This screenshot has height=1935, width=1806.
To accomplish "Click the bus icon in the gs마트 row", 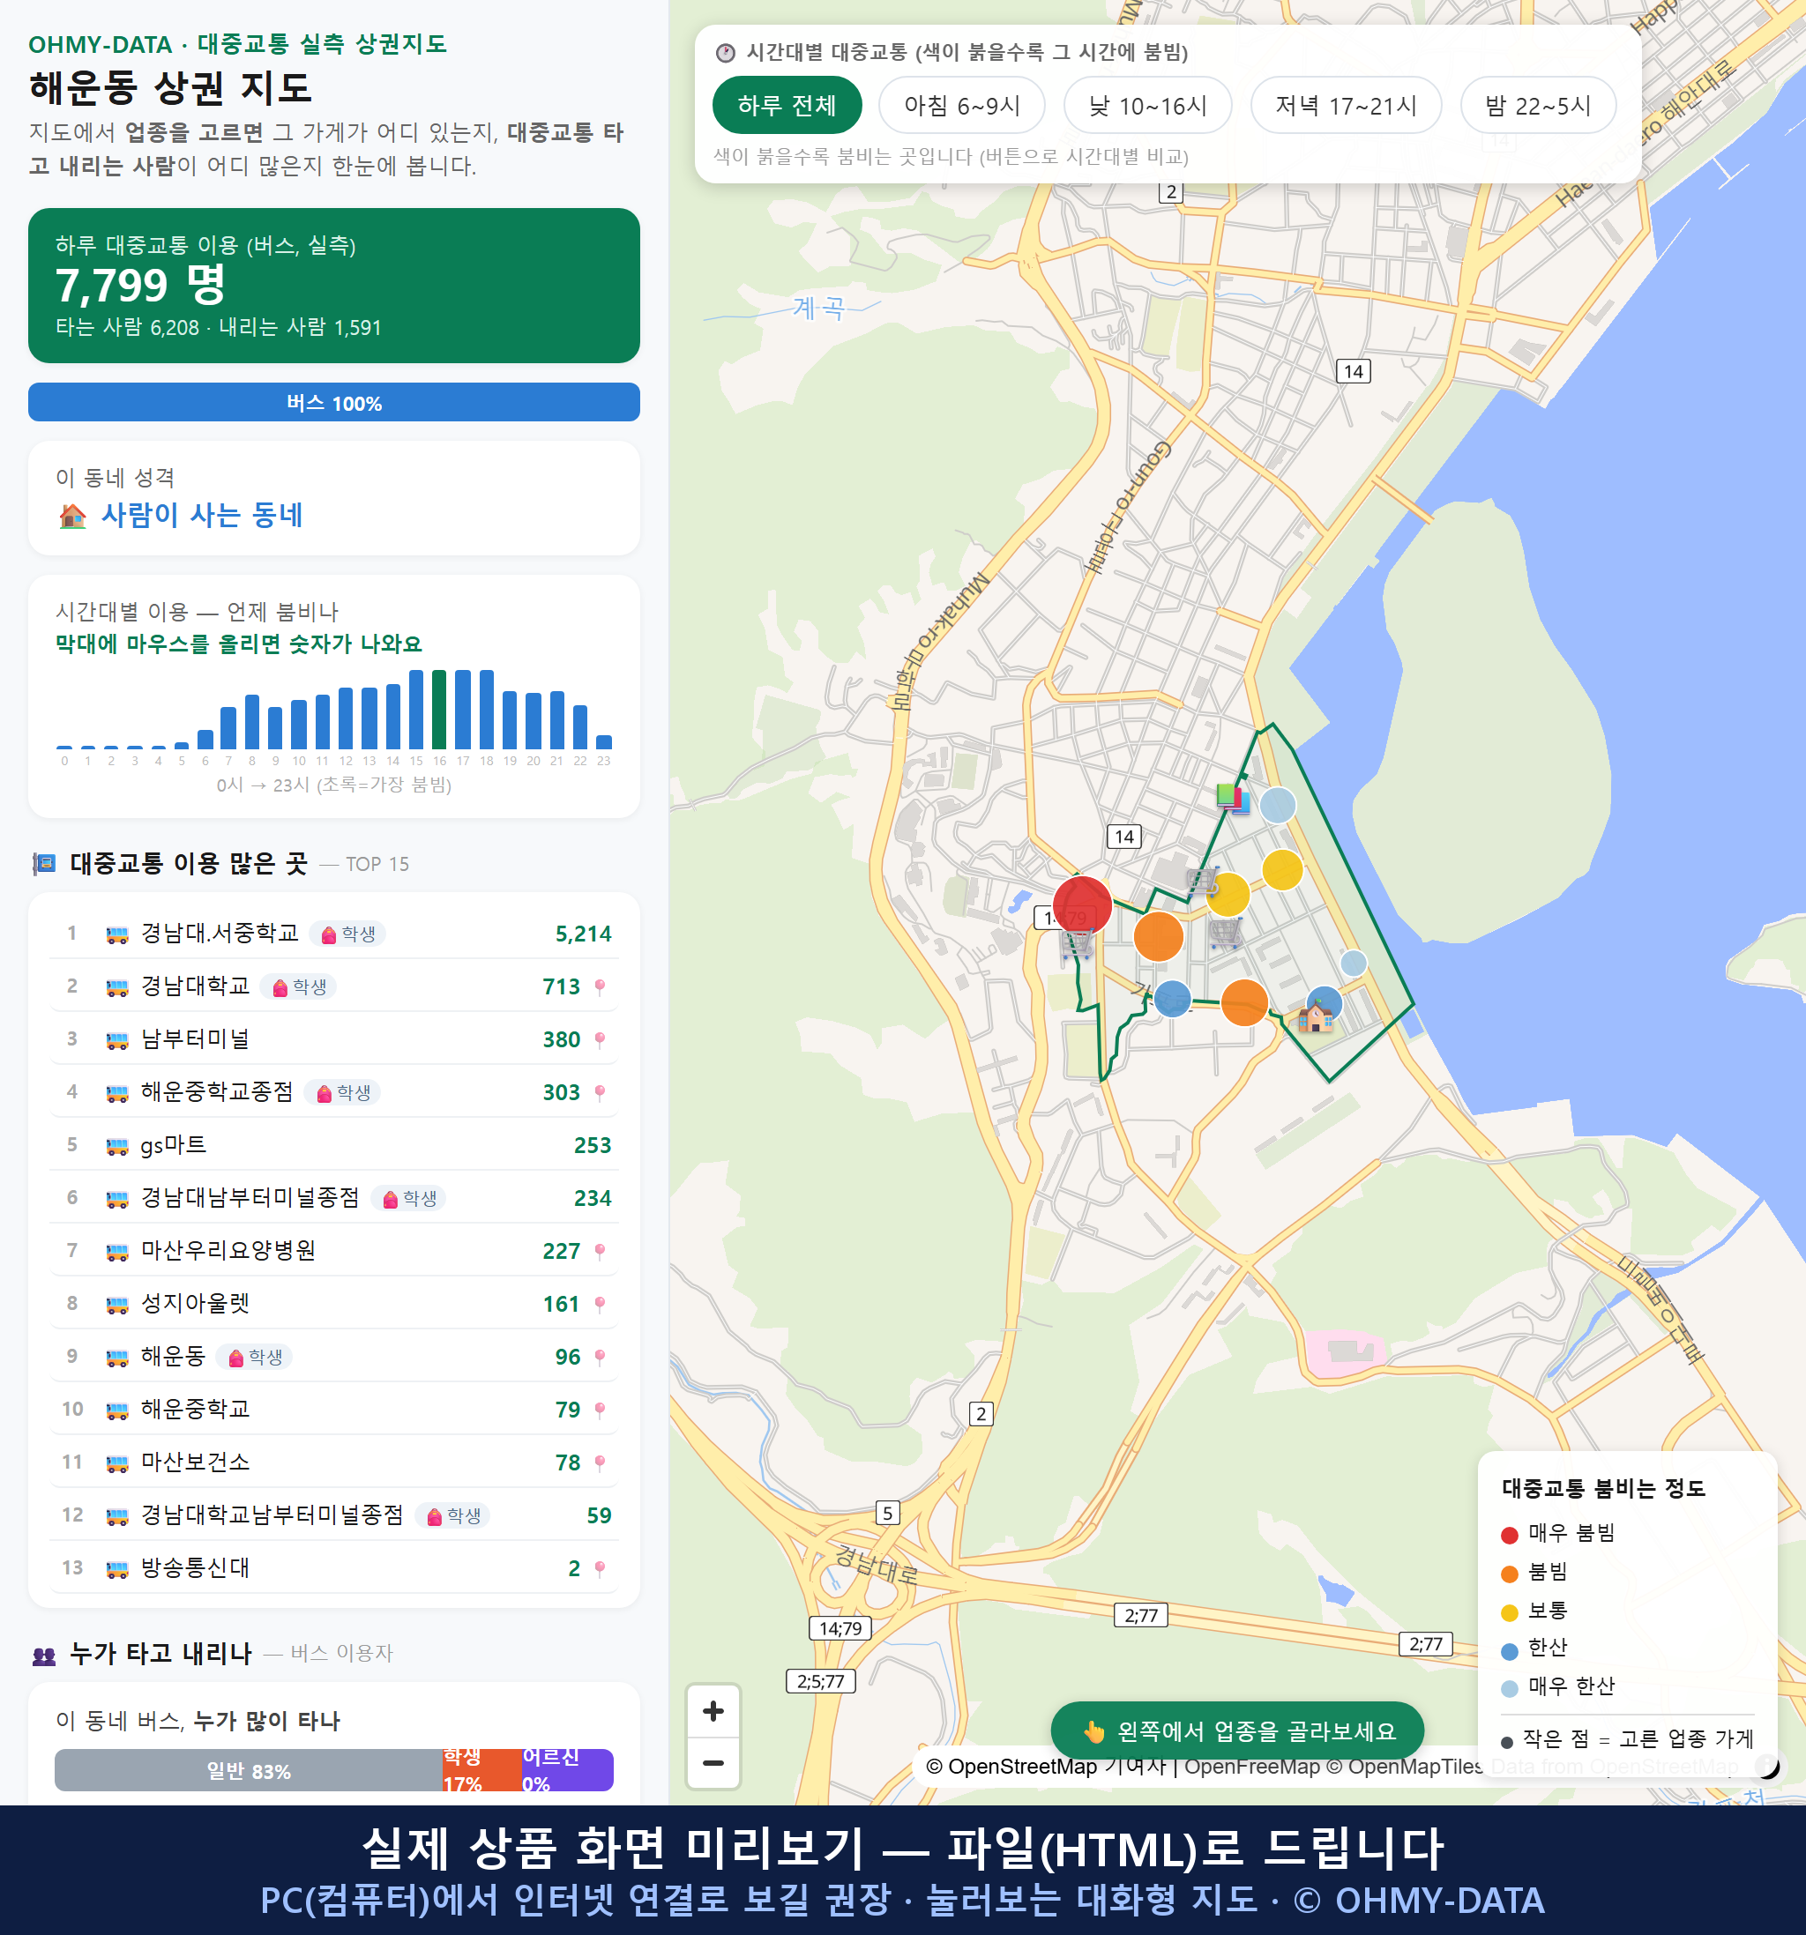I will tap(116, 1146).
